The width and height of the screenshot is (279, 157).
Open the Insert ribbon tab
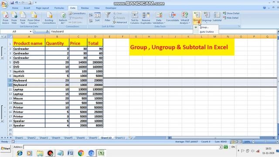click(x=27, y=8)
